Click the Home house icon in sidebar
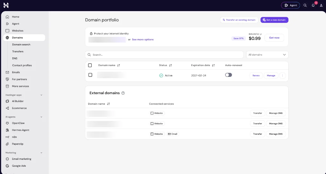 (7, 17)
